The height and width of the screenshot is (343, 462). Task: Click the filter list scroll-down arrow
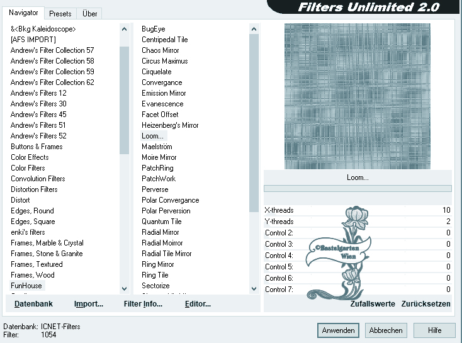[x=254, y=288]
